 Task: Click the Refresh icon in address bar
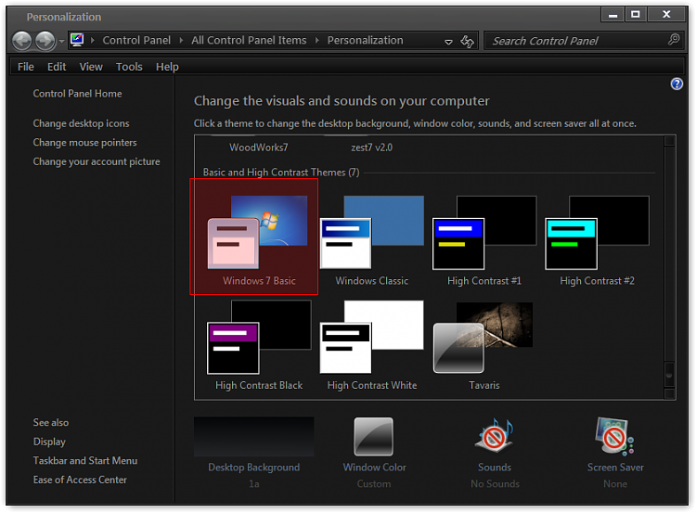(x=467, y=41)
